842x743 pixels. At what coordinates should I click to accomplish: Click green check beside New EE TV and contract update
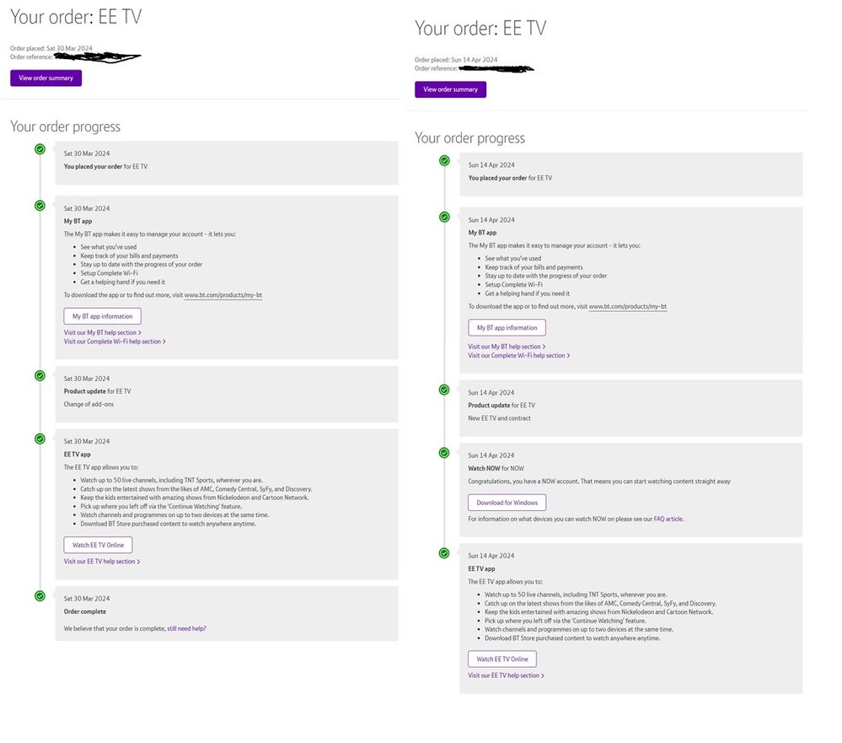pos(444,390)
